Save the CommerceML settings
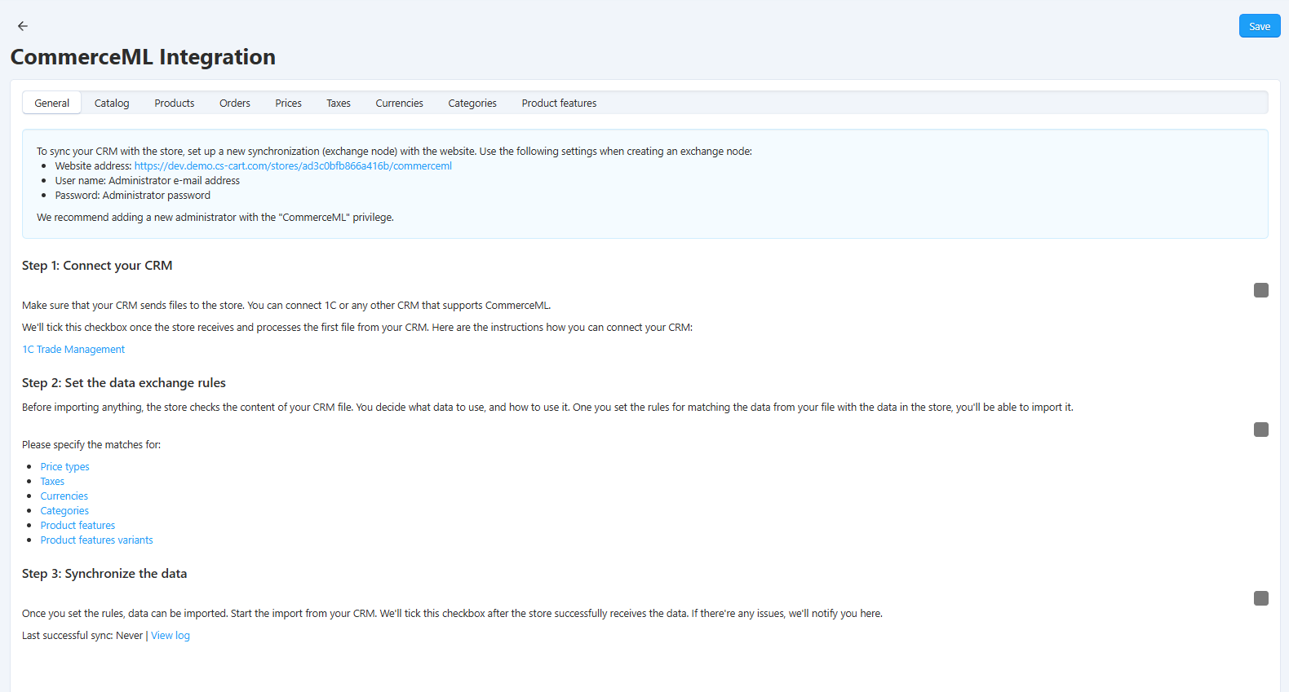This screenshot has width=1289, height=692. point(1260,26)
